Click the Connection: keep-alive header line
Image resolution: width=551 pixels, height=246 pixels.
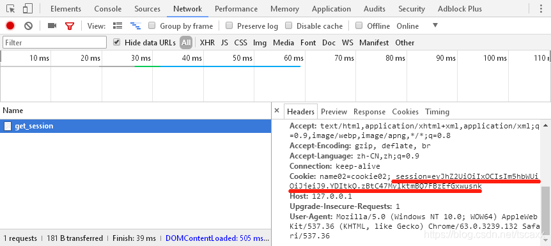pos(334,166)
